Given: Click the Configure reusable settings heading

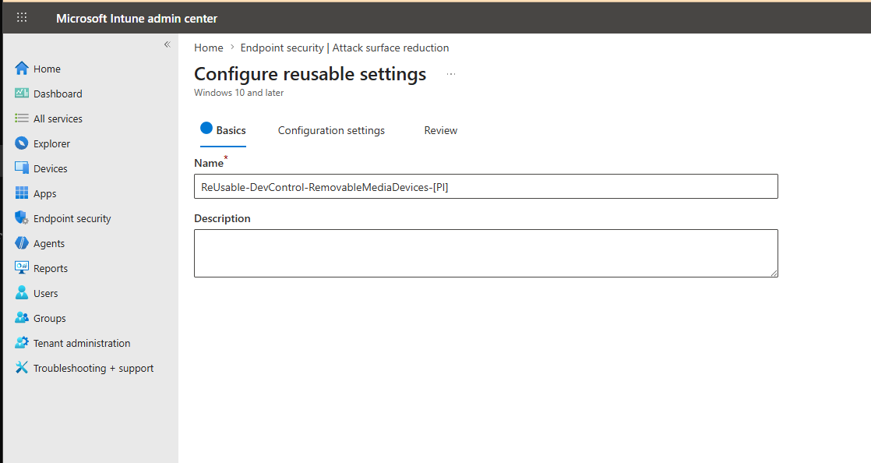Looking at the screenshot, I should point(310,74).
